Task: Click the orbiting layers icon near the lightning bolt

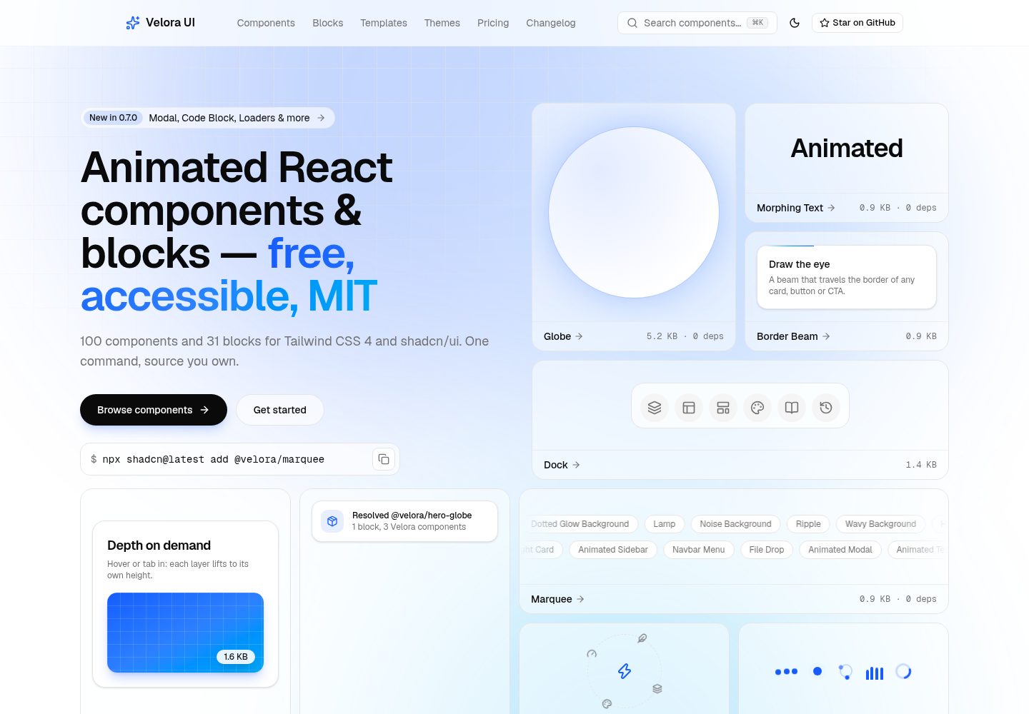Action: pyautogui.click(x=657, y=688)
